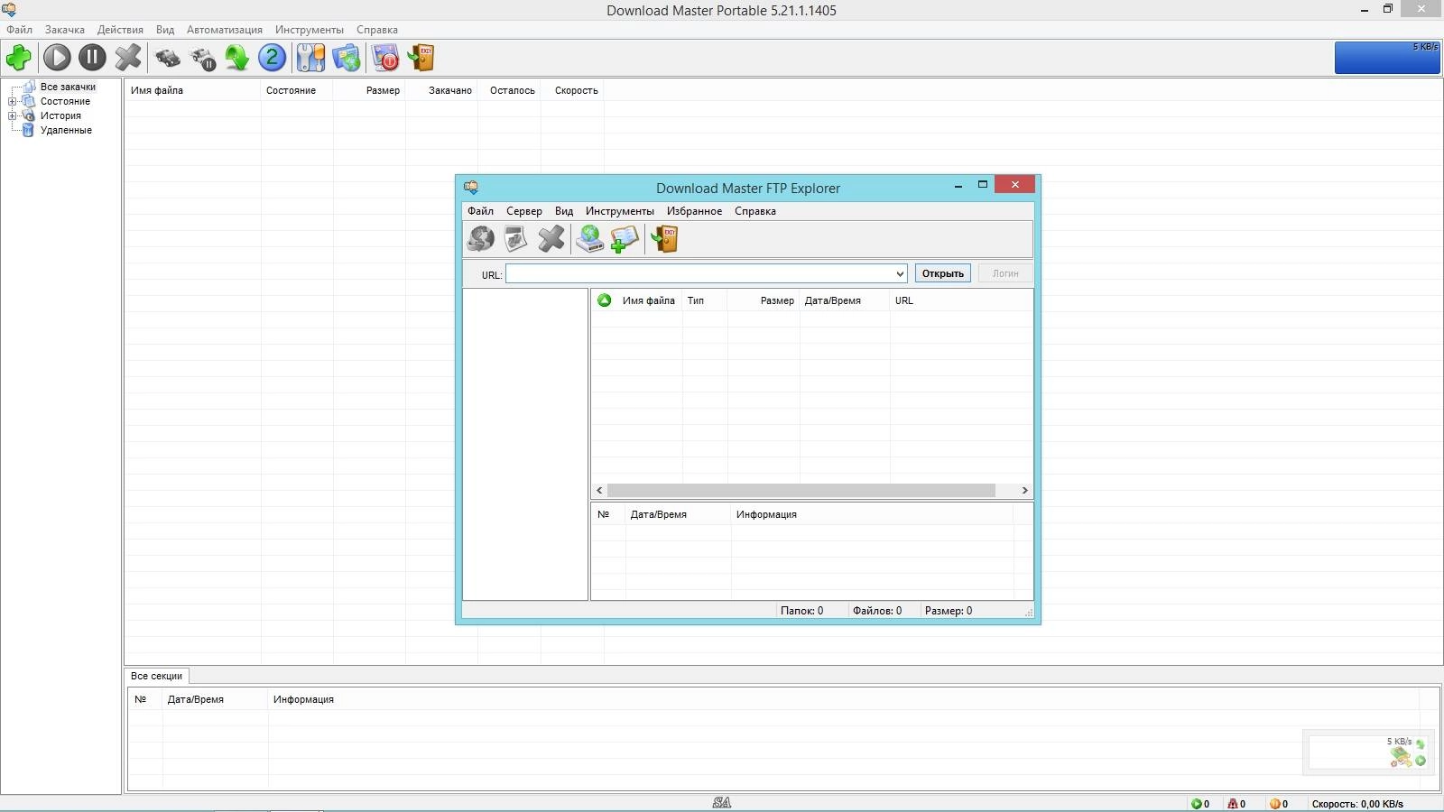This screenshot has height=812, width=1444.
Task: Close FTP Explorer using its exit door icon
Action: point(664,238)
